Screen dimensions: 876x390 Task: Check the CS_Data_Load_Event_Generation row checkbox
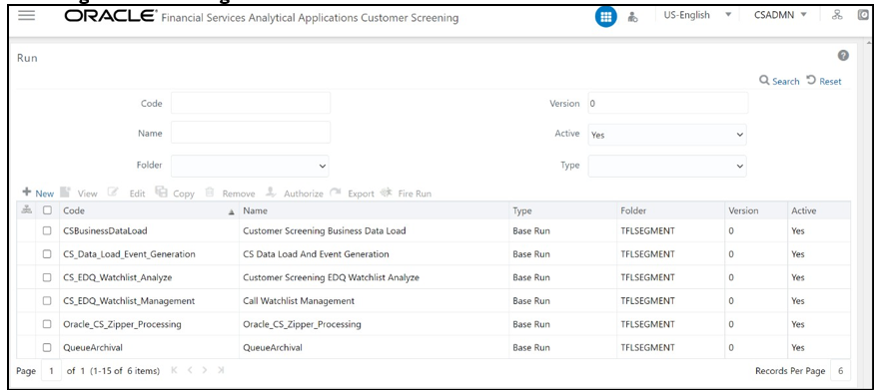point(48,254)
